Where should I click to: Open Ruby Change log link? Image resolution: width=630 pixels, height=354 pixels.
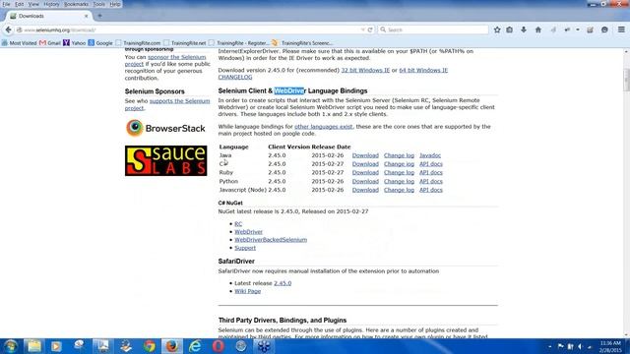point(399,173)
